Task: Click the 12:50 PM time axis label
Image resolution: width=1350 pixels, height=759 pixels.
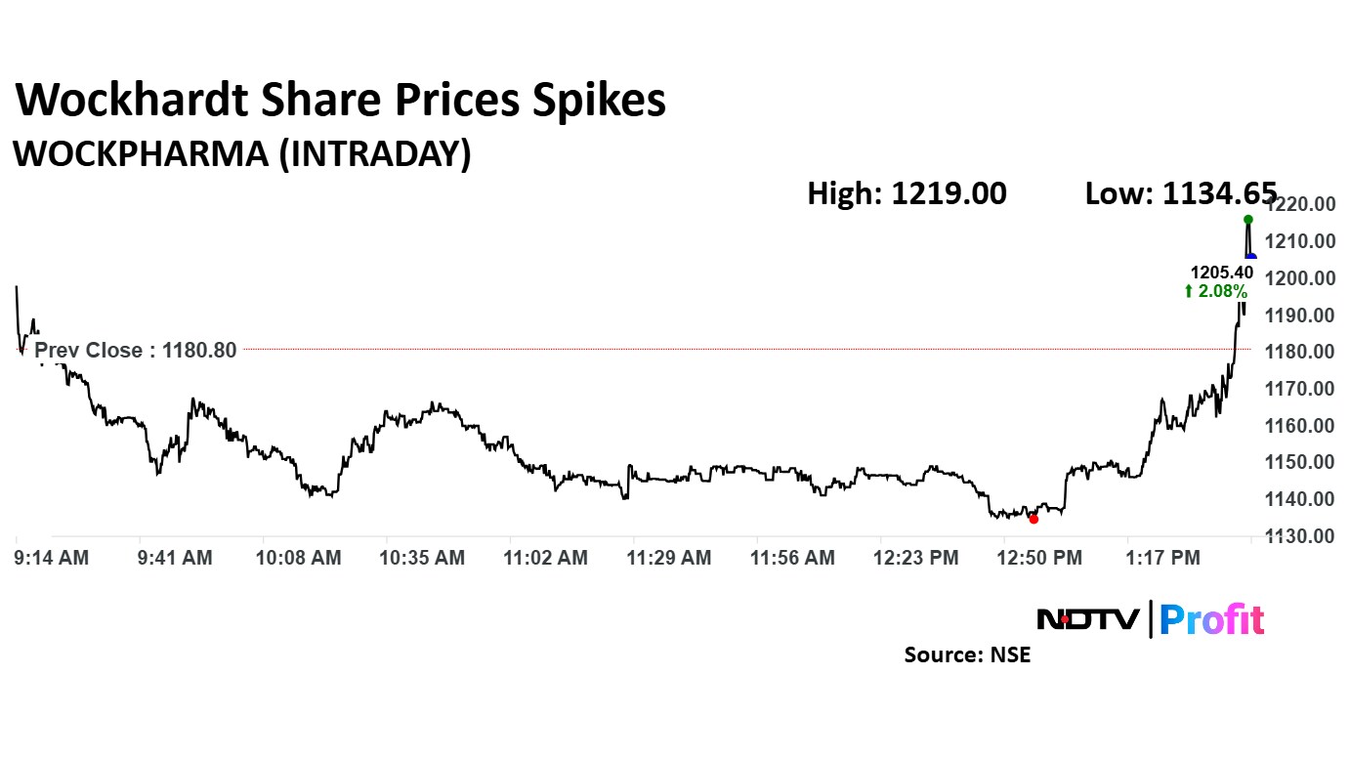Action: point(1038,558)
